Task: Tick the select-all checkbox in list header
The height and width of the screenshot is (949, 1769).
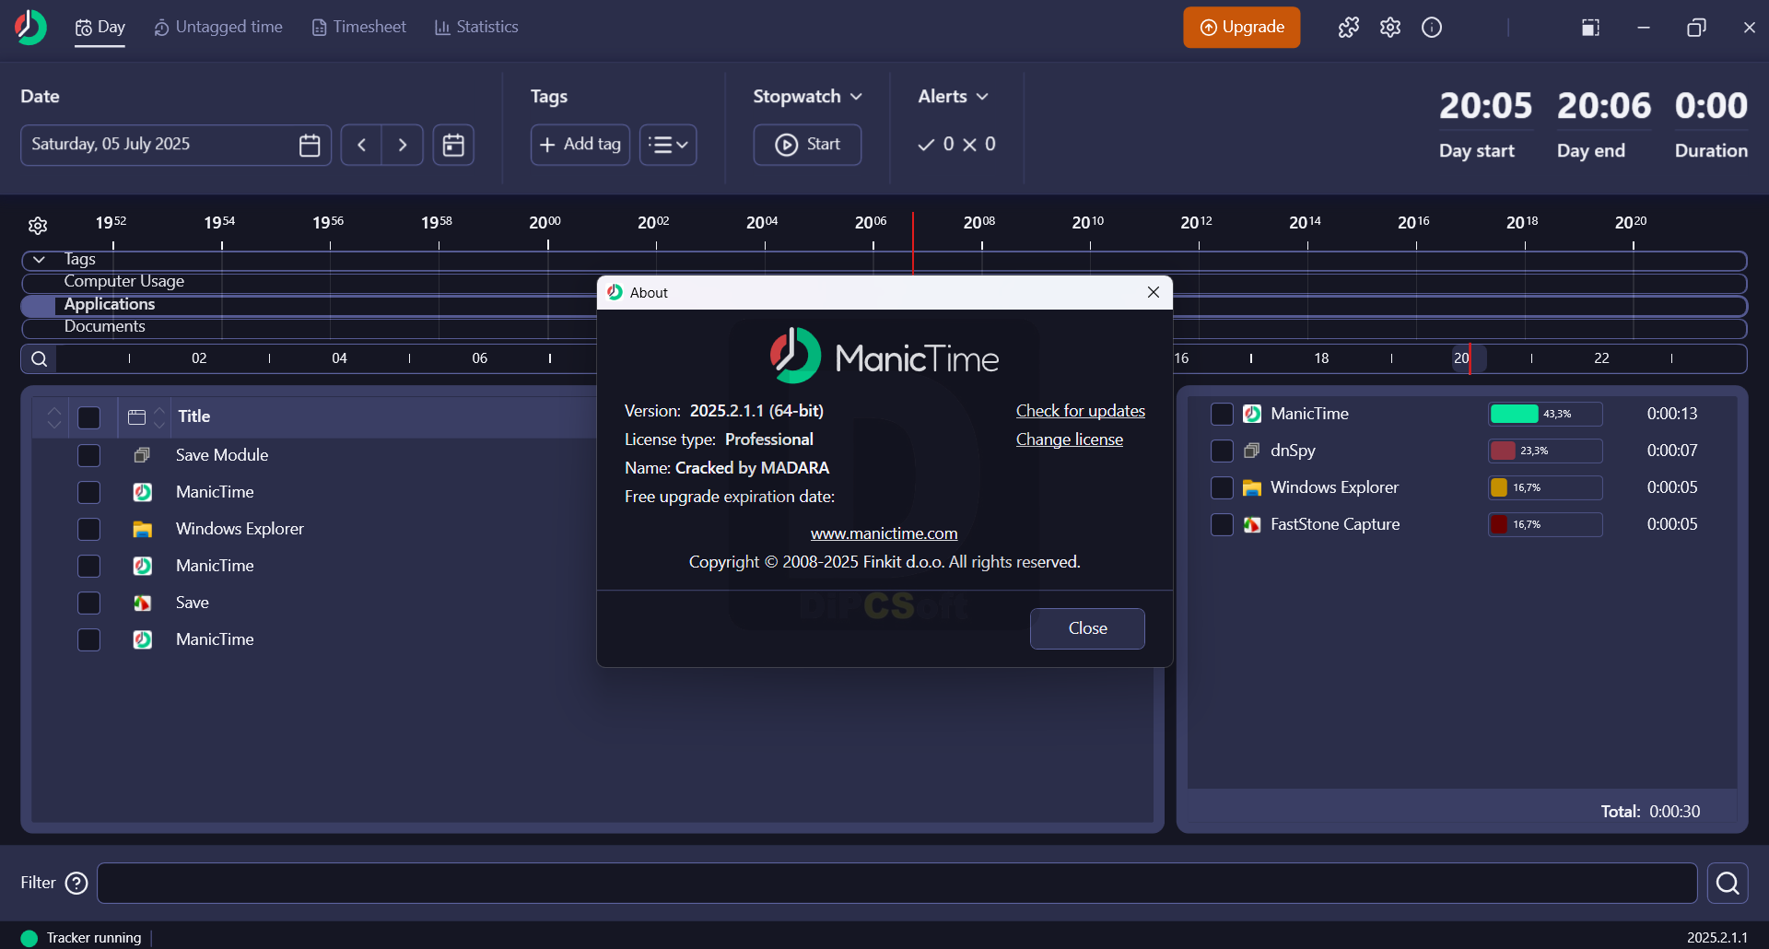Action: (x=89, y=417)
